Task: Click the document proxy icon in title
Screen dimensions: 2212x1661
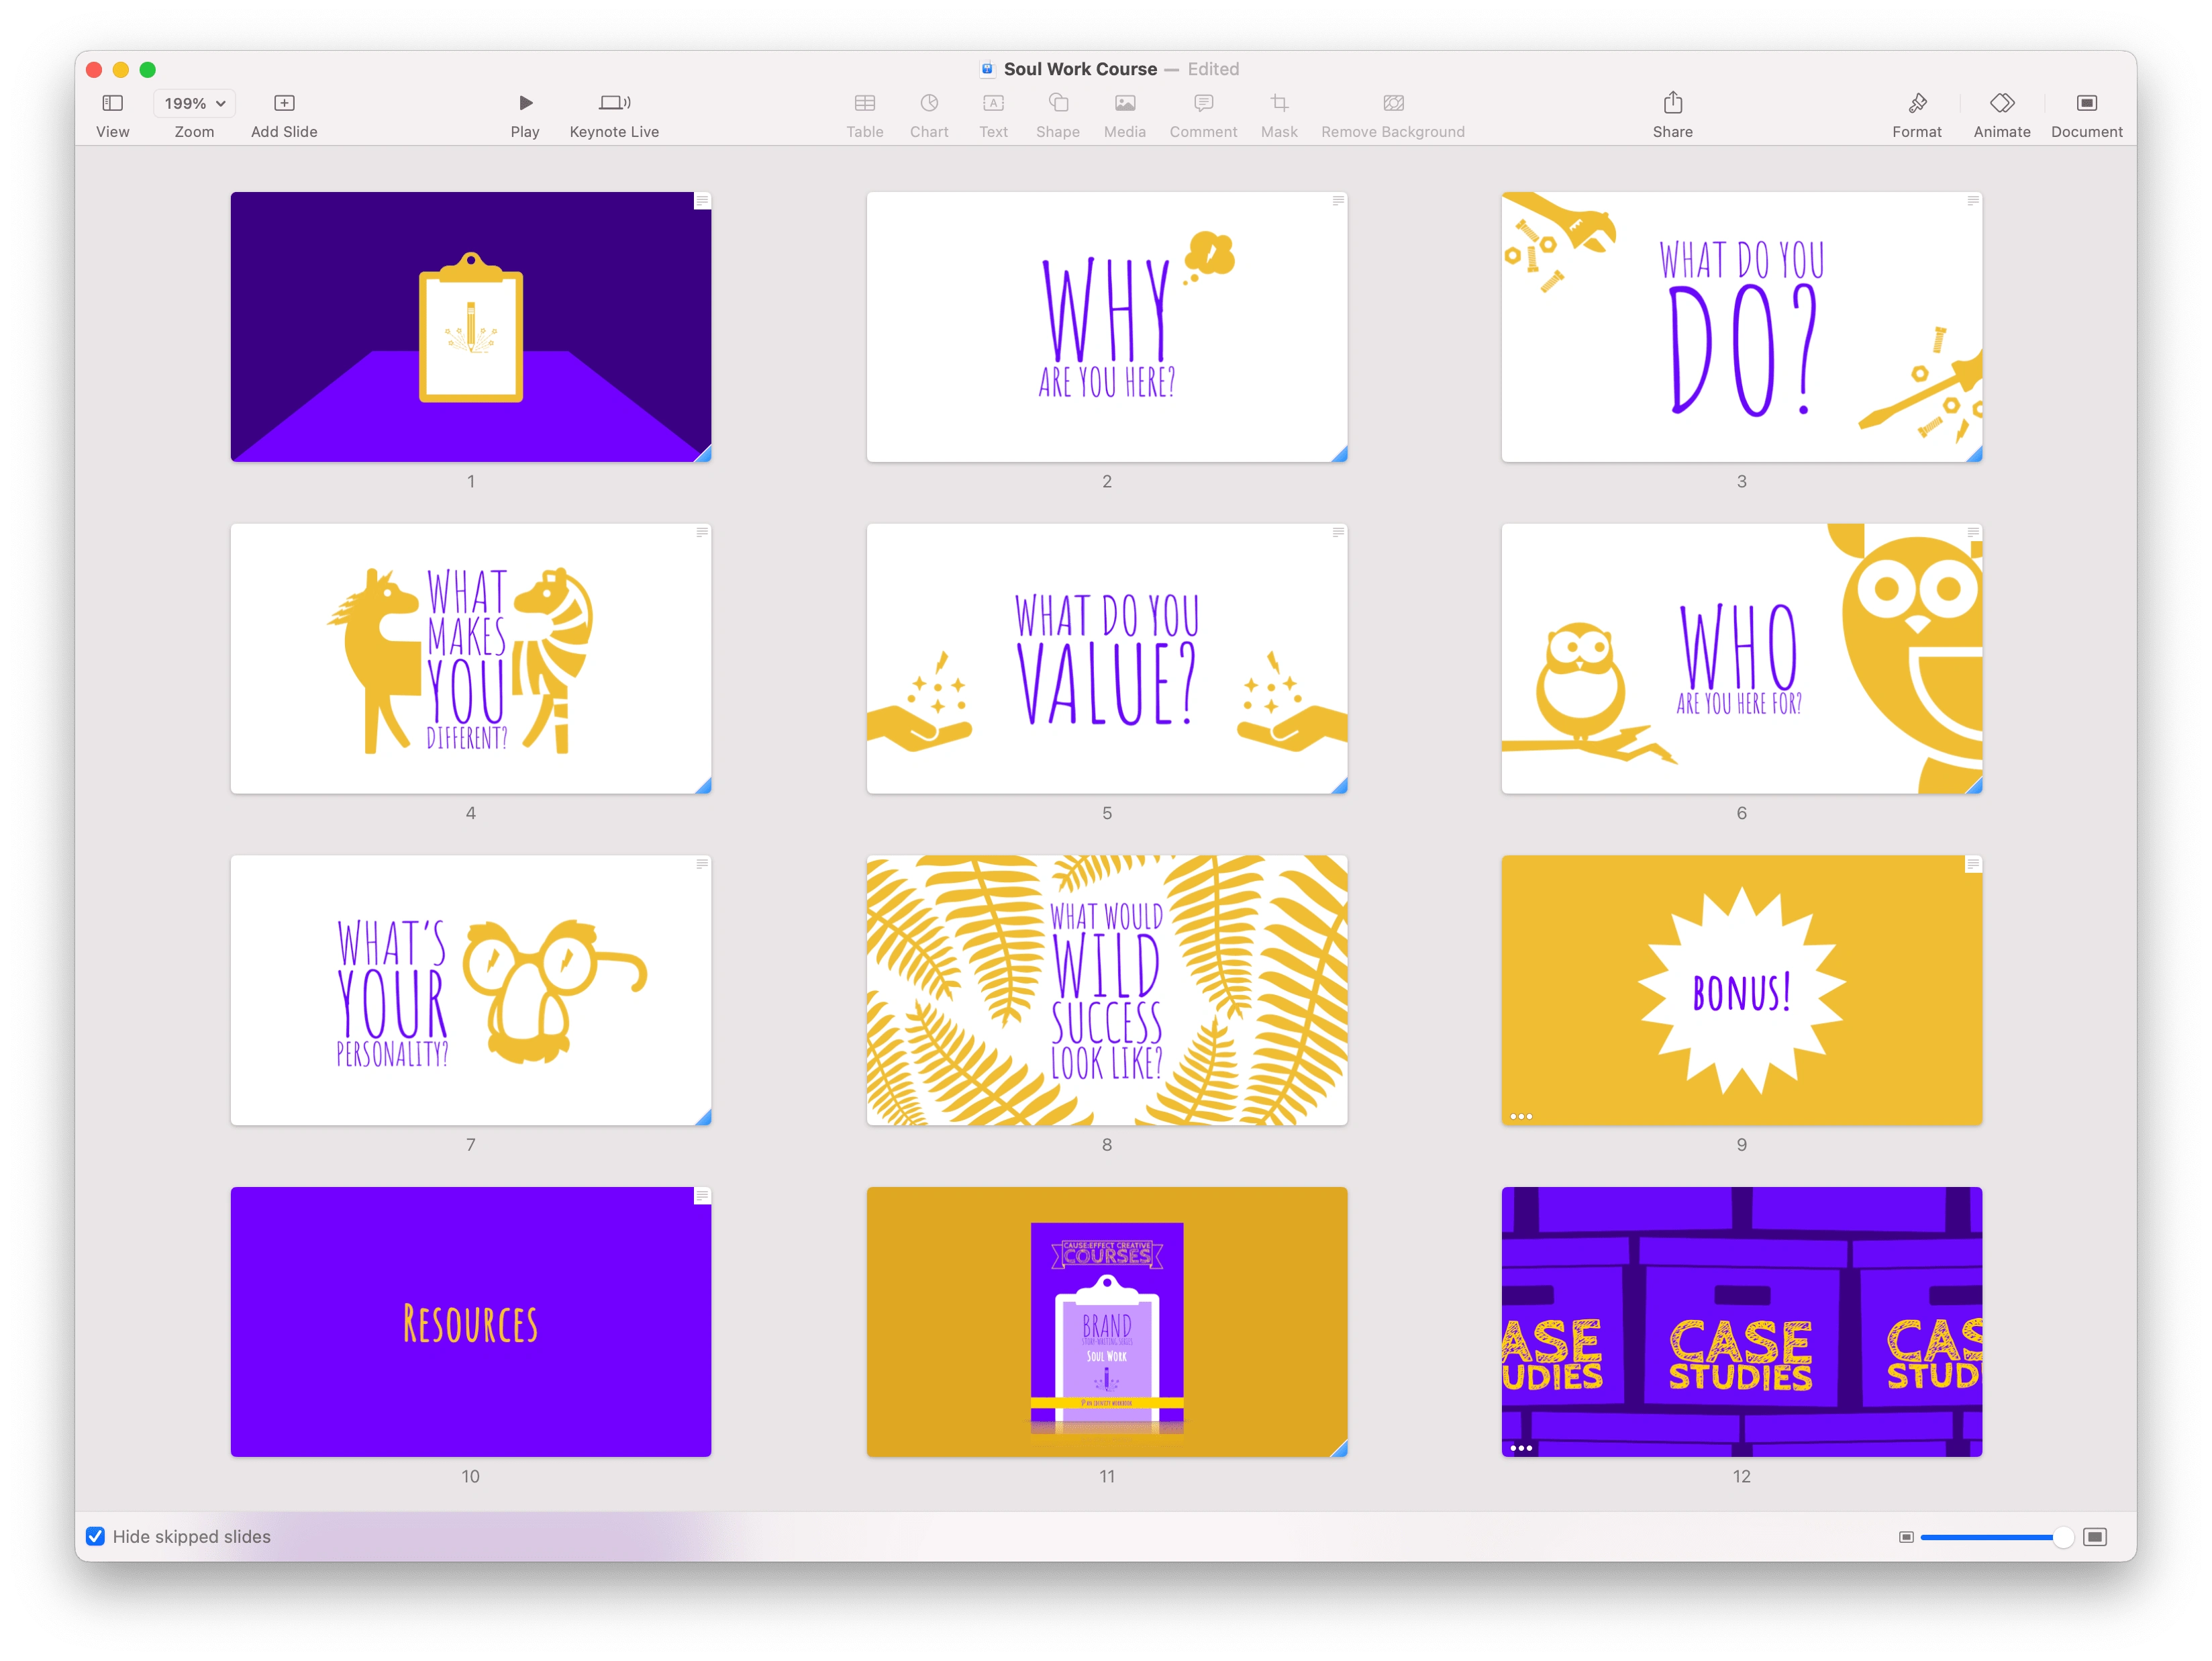Action: click(x=987, y=69)
